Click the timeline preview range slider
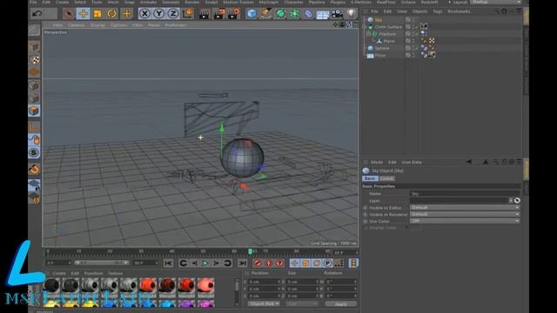This screenshot has height=313, width=557. point(102,263)
